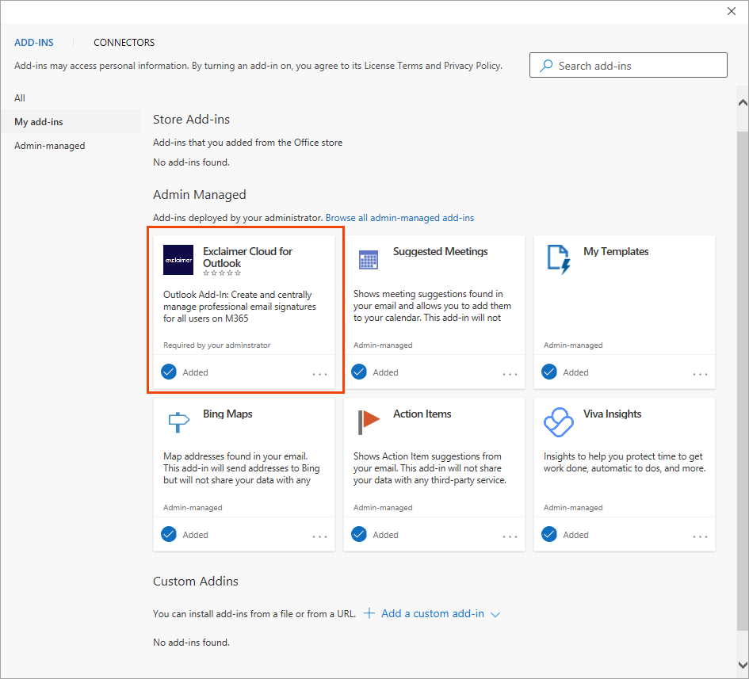Select Admin-managed in the left sidebar
The width and height of the screenshot is (749, 679).
(49, 146)
